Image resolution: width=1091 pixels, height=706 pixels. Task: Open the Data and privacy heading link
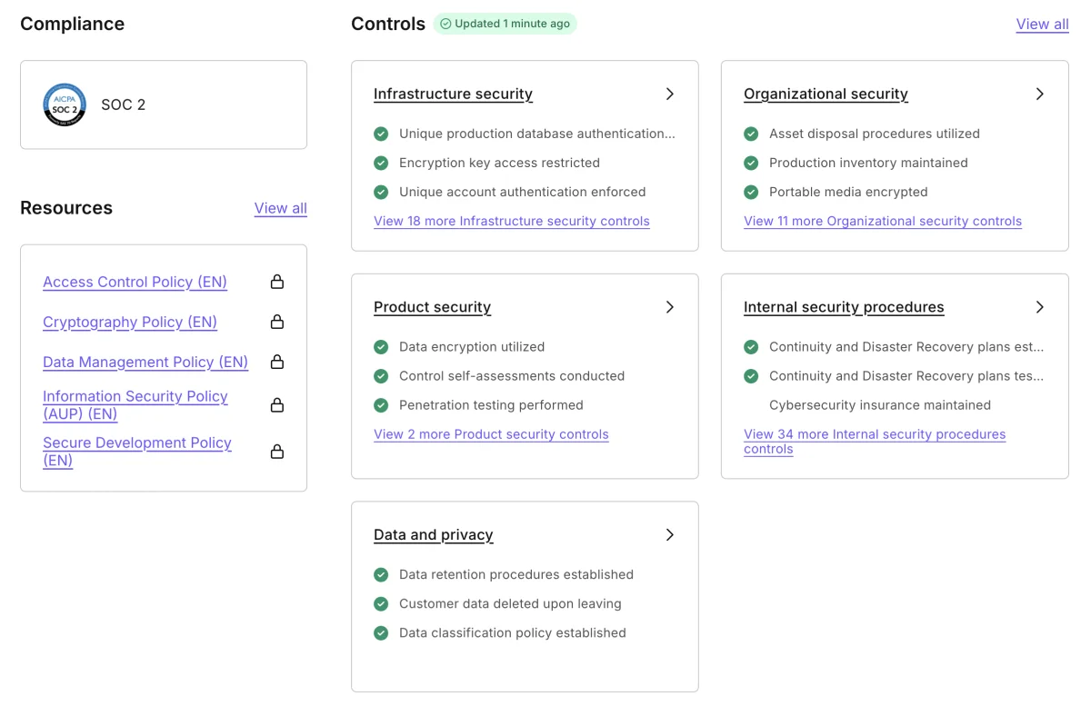(x=433, y=534)
